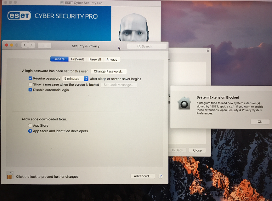
Task: Click OK in System Extension Blocked dialog
Action: pos(260,122)
